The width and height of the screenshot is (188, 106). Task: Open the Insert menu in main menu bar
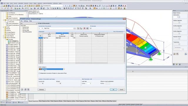[x=16, y=3]
